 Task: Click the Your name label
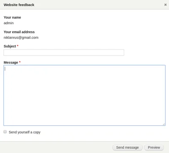12,17
